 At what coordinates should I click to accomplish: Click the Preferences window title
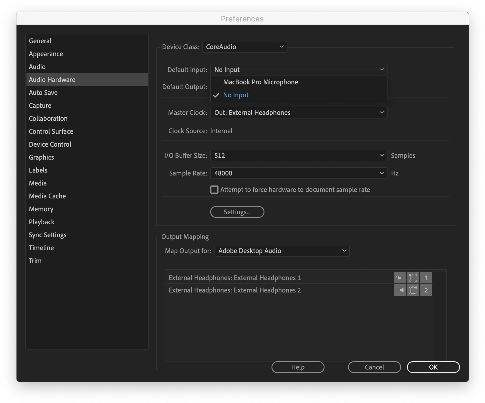click(242, 19)
